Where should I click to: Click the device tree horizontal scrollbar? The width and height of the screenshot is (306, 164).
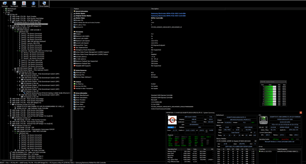click(x=33, y=161)
